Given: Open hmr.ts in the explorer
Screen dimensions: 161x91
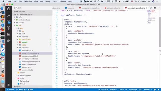Looking at the screenshot, I should (x=23, y=84).
